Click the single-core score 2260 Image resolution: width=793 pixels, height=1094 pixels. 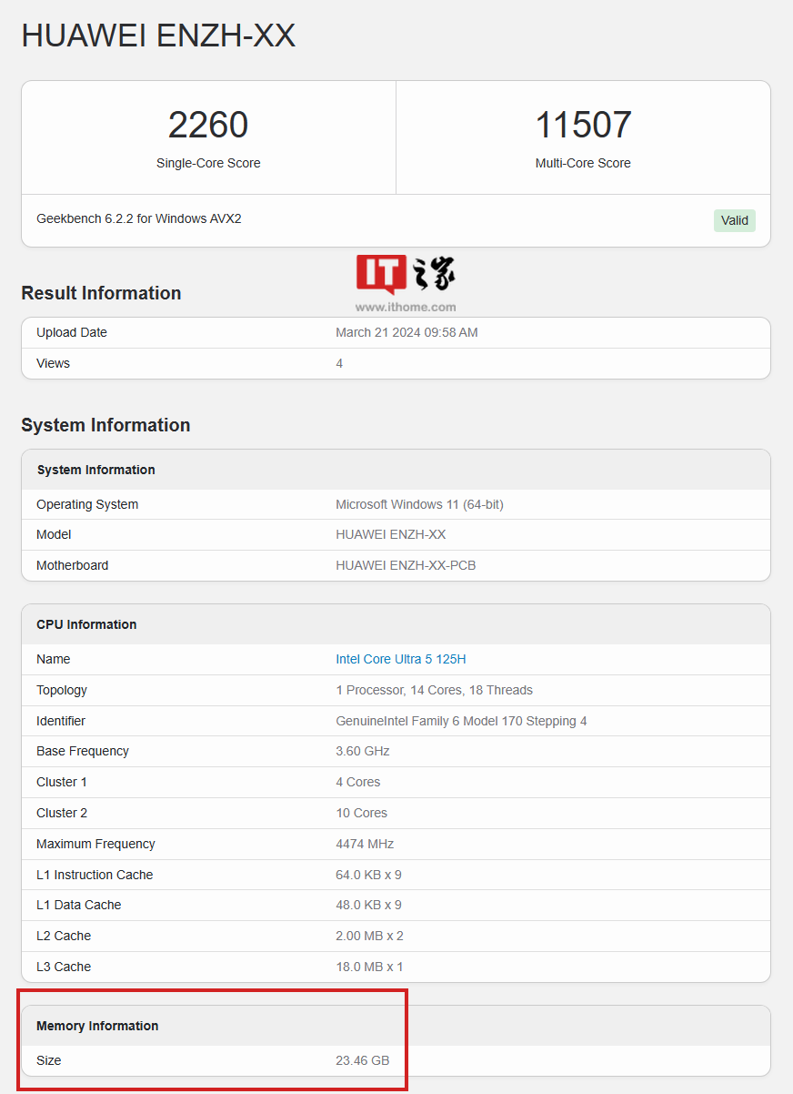[208, 125]
